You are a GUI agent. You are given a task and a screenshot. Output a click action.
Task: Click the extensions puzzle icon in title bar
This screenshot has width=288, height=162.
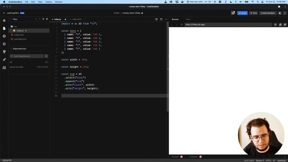(x=279, y=7)
